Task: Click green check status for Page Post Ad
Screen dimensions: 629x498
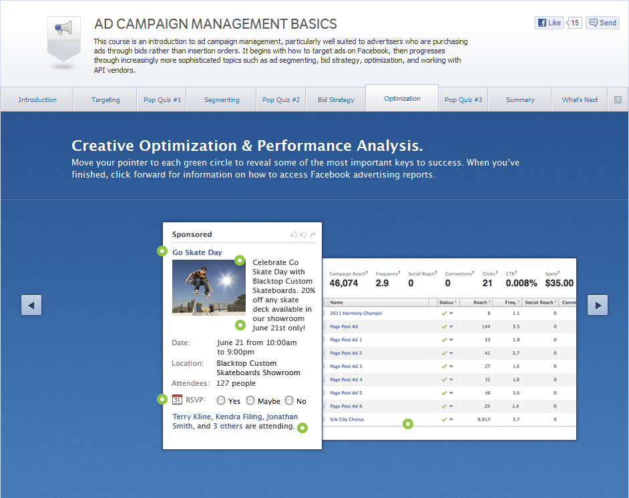Action: tap(444, 327)
